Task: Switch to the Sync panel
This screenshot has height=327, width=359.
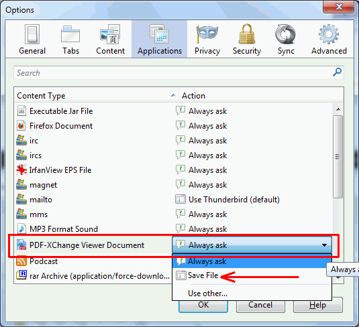Action: [x=286, y=39]
